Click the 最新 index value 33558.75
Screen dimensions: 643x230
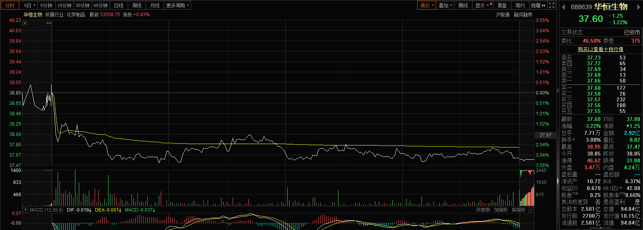110,15
